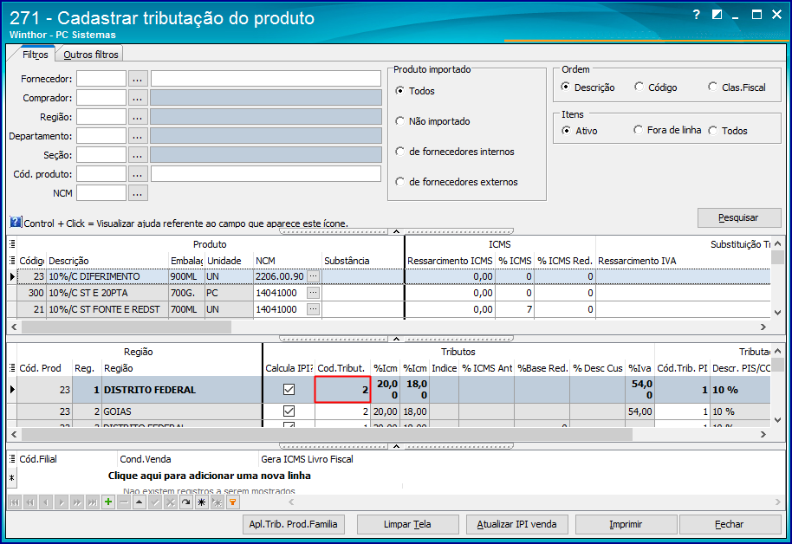
Task: Go to bookmark with grey asterisk icon
Action: (x=217, y=502)
